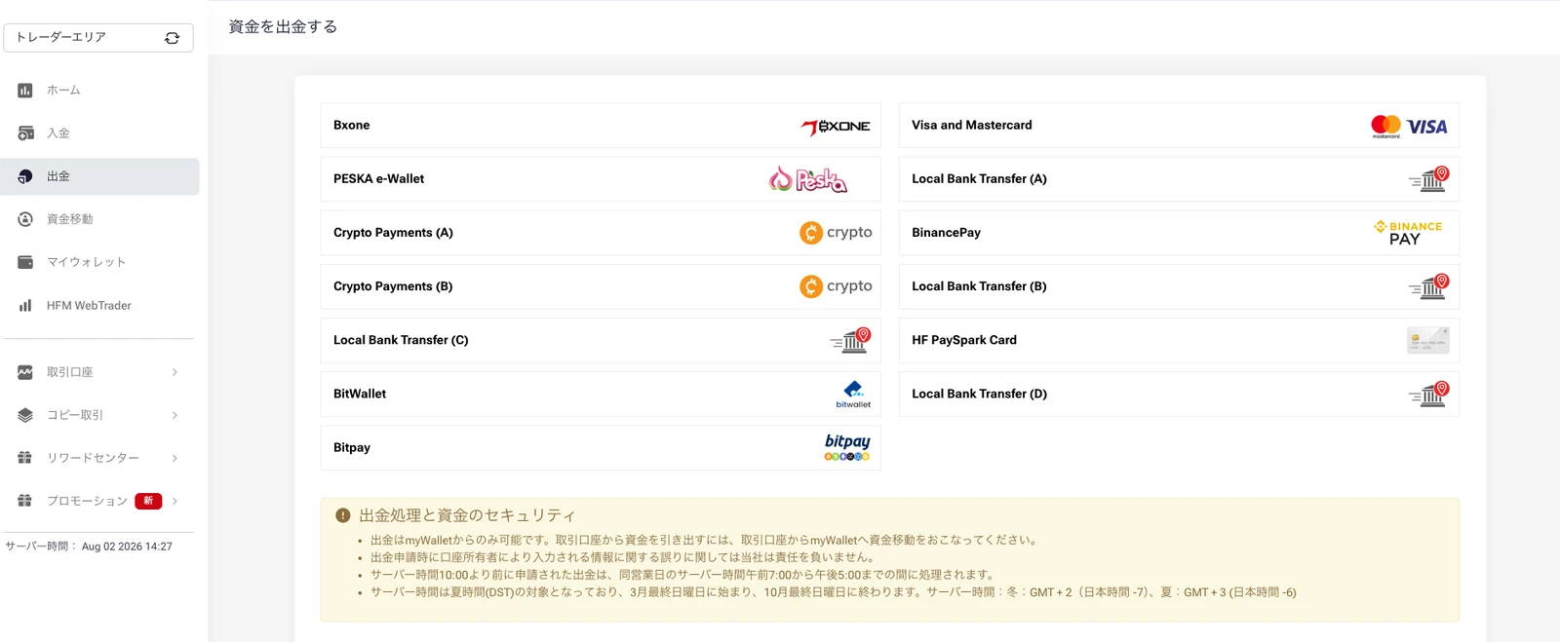Click the refresh icon beside トレーダーエリア

173,38
